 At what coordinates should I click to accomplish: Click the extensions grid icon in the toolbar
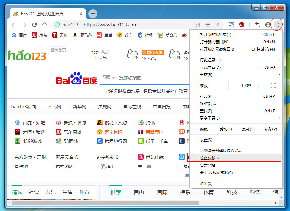(x=198, y=25)
